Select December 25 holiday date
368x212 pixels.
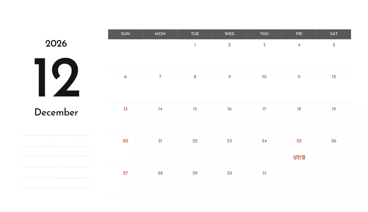coord(299,141)
